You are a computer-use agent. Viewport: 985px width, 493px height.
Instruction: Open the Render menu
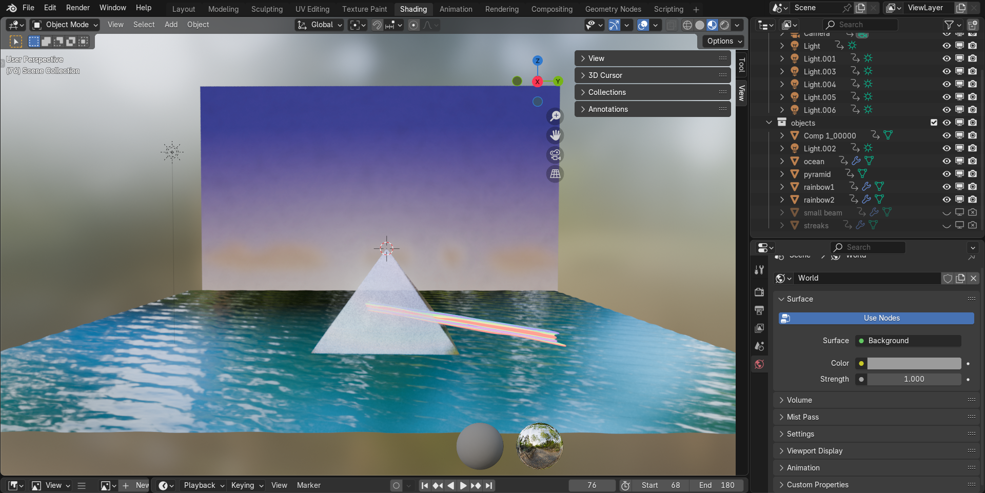point(77,8)
